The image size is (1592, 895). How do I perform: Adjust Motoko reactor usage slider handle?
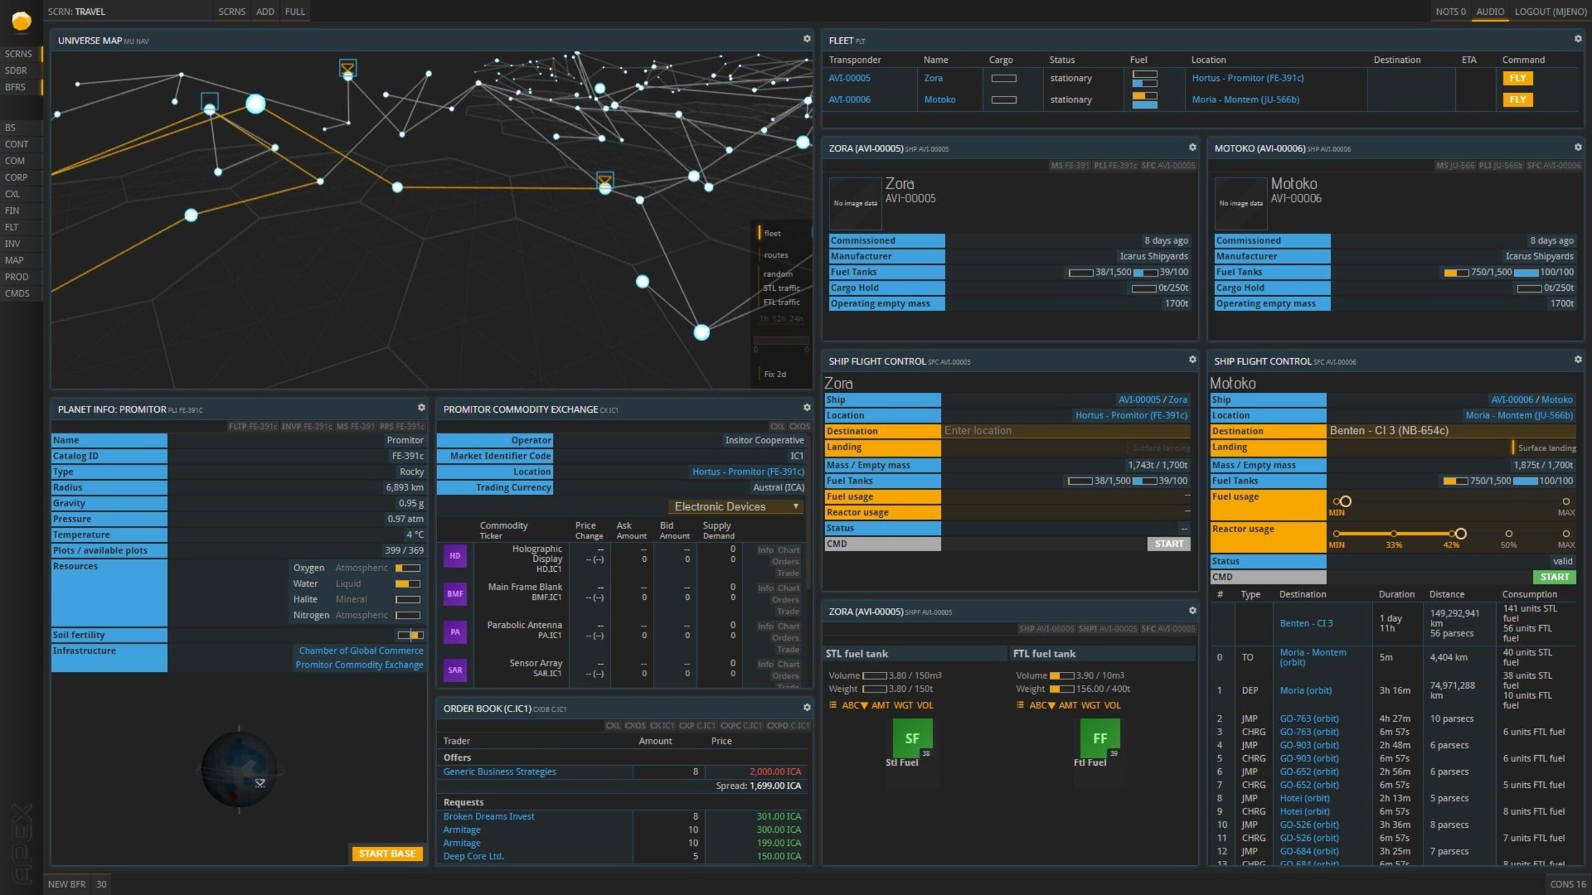point(1460,533)
